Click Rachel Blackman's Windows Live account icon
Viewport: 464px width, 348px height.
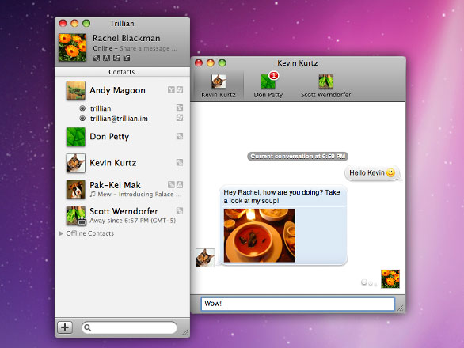click(x=116, y=58)
